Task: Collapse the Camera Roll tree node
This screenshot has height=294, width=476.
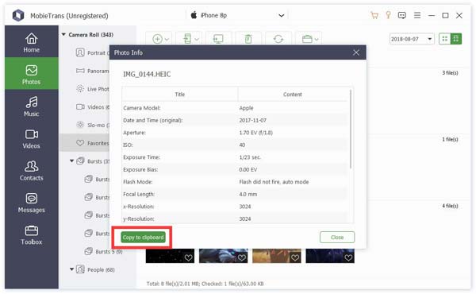Action: (63, 34)
